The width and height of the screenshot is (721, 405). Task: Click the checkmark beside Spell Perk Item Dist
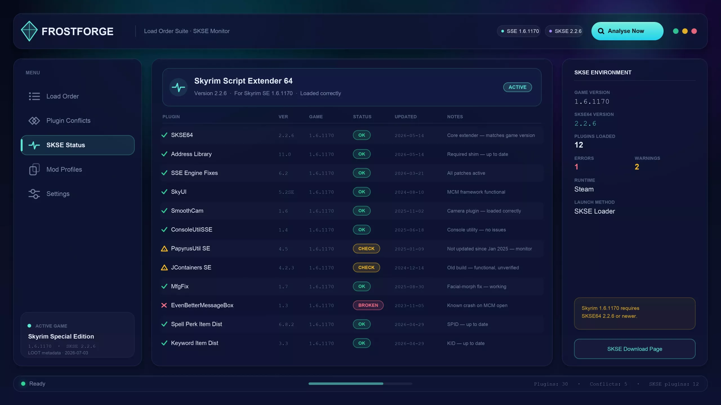(x=164, y=324)
